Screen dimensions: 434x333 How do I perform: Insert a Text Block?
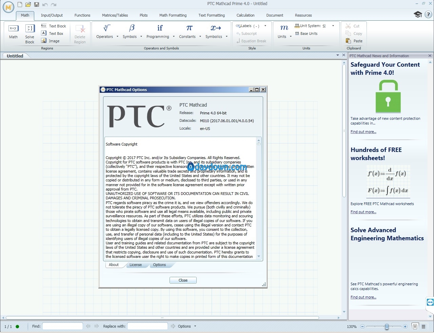[x=54, y=26]
